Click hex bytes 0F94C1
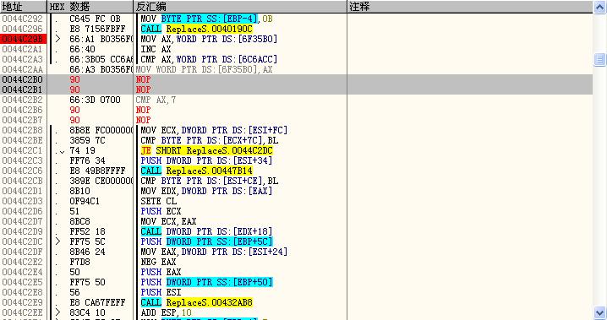The image size is (607, 320). 85,201
